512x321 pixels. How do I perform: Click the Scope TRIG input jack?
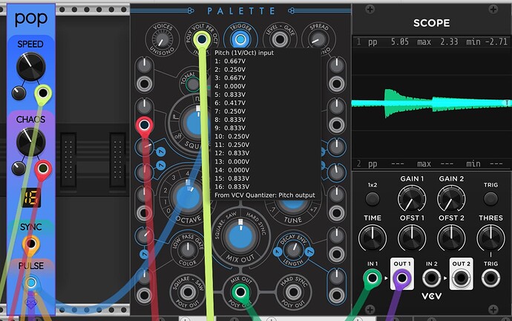point(490,278)
